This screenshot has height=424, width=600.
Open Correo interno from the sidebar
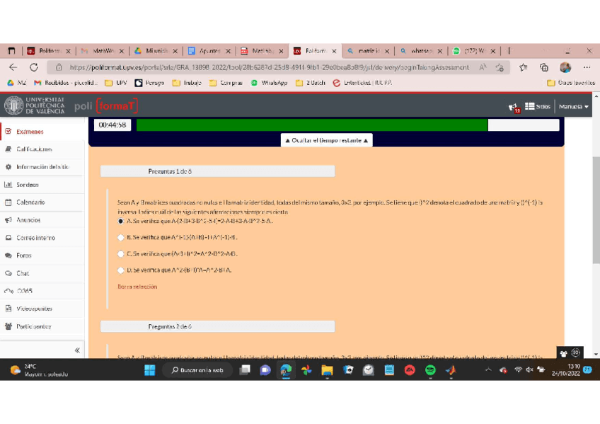click(36, 237)
